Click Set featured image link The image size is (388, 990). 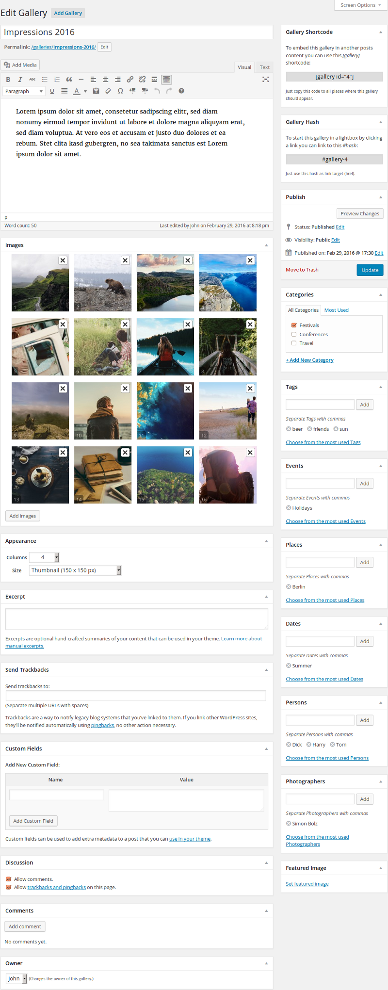click(x=307, y=884)
